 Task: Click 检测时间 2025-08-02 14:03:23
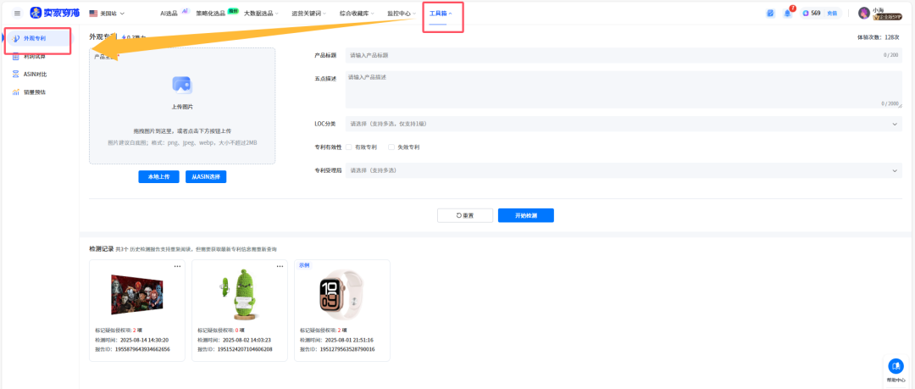235,339
